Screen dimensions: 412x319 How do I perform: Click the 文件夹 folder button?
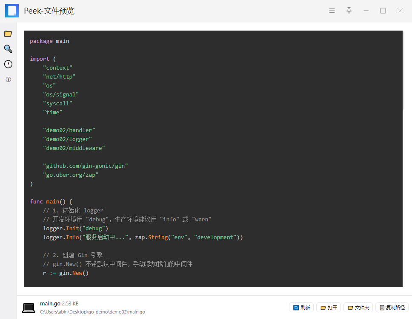pyautogui.click(x=358, y=308)
